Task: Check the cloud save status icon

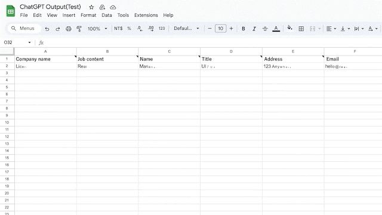Action: pos(113,7)
